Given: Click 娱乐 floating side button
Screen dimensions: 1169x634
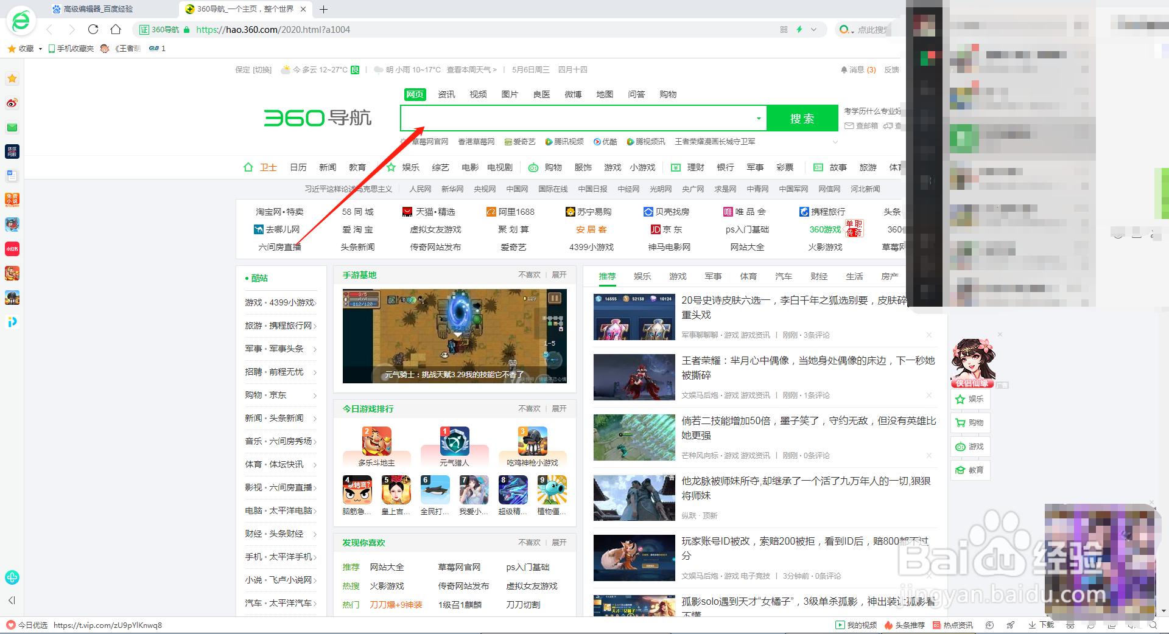Looking at the screenshot, I should (x=970, y=399).
